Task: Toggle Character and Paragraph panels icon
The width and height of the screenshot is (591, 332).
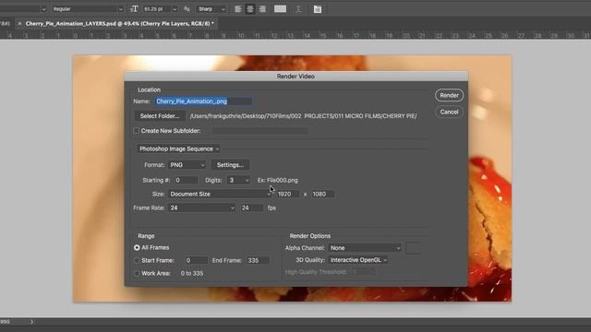Action: [318, 9]
